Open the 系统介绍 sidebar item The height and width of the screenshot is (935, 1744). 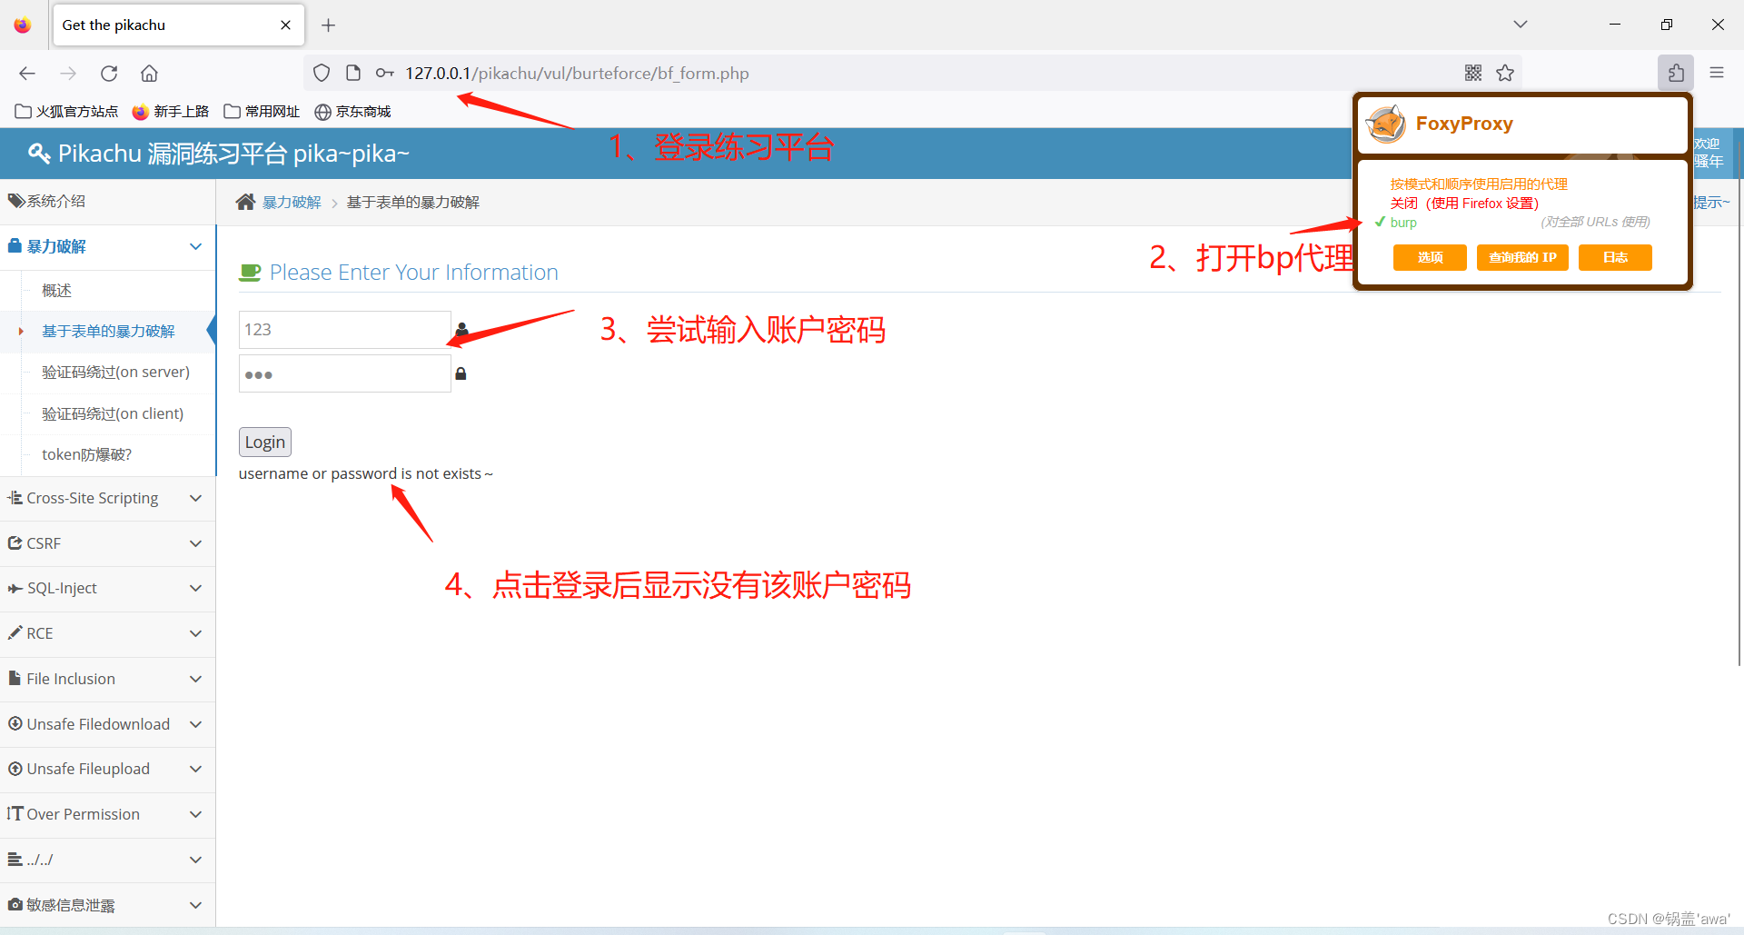tap(107, 202)
